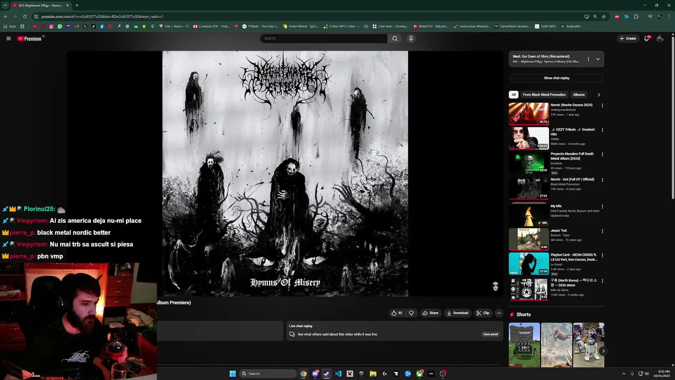Open X (Twitter) bookmark in bookmarks bar
The image size is (675, 380).
point(85,26)
